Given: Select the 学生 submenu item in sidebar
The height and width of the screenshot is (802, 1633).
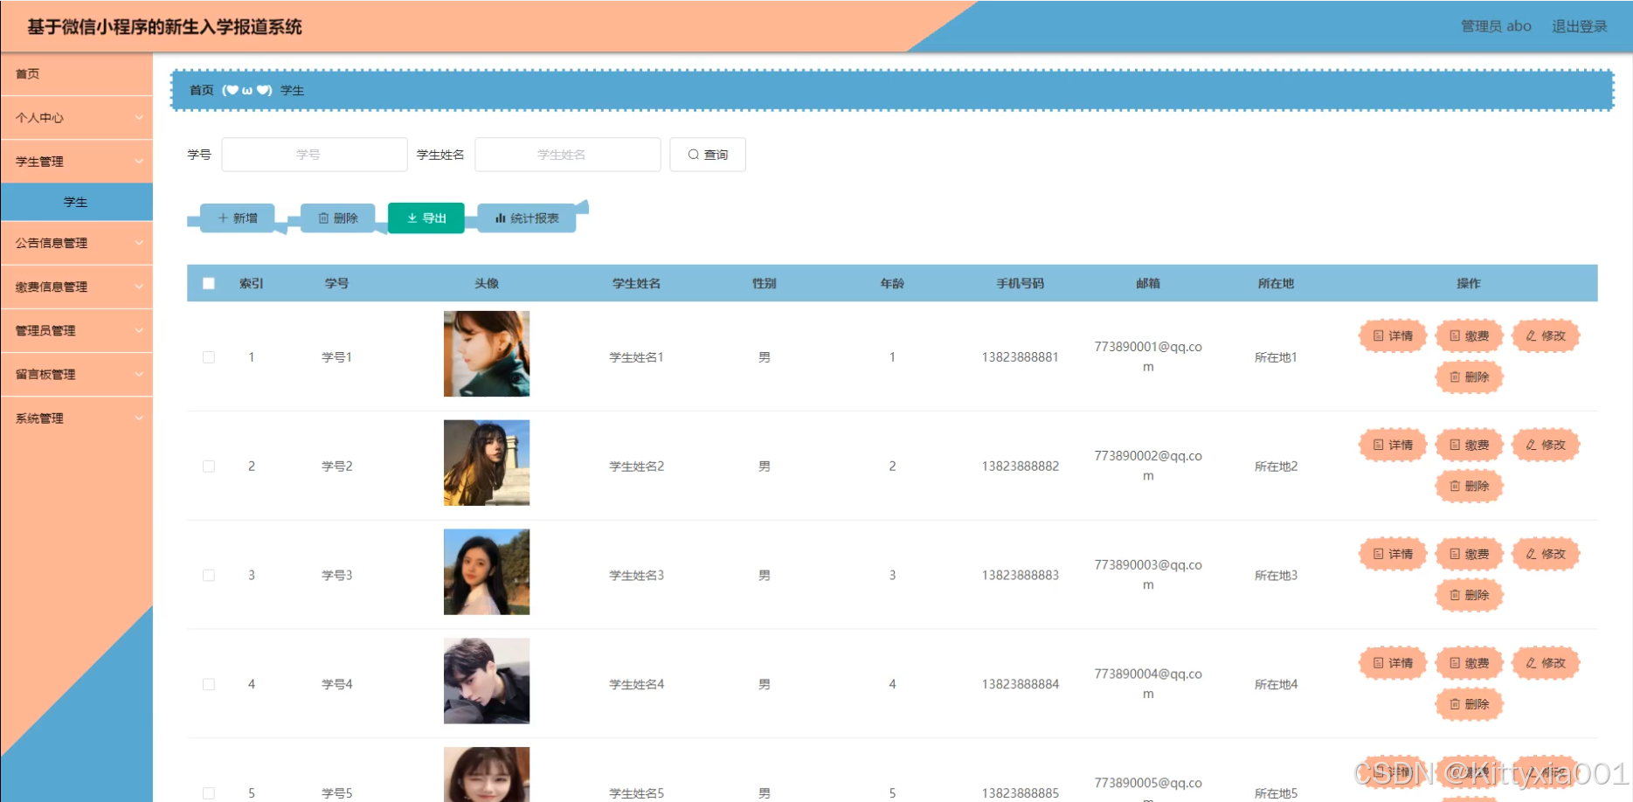Looking at the screenshot, I should click(x=76, y=202).
